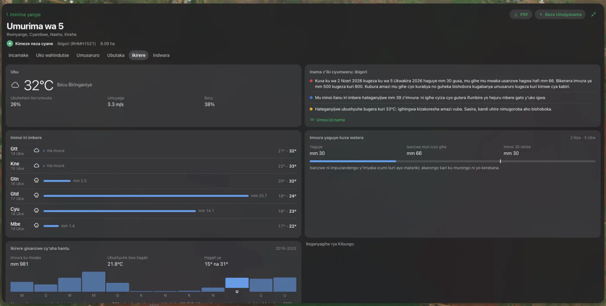Click the Umva izi nama link
This screenshot has width=606, height=306.
(328, 120)
